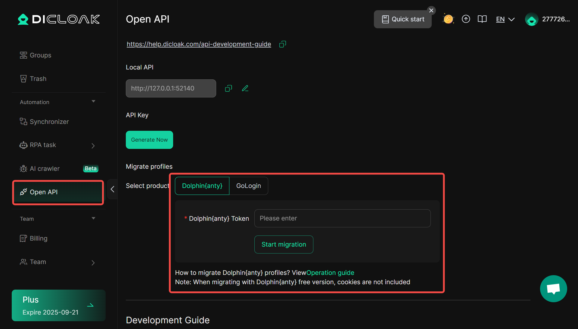Click the user avatar icon

532,20
